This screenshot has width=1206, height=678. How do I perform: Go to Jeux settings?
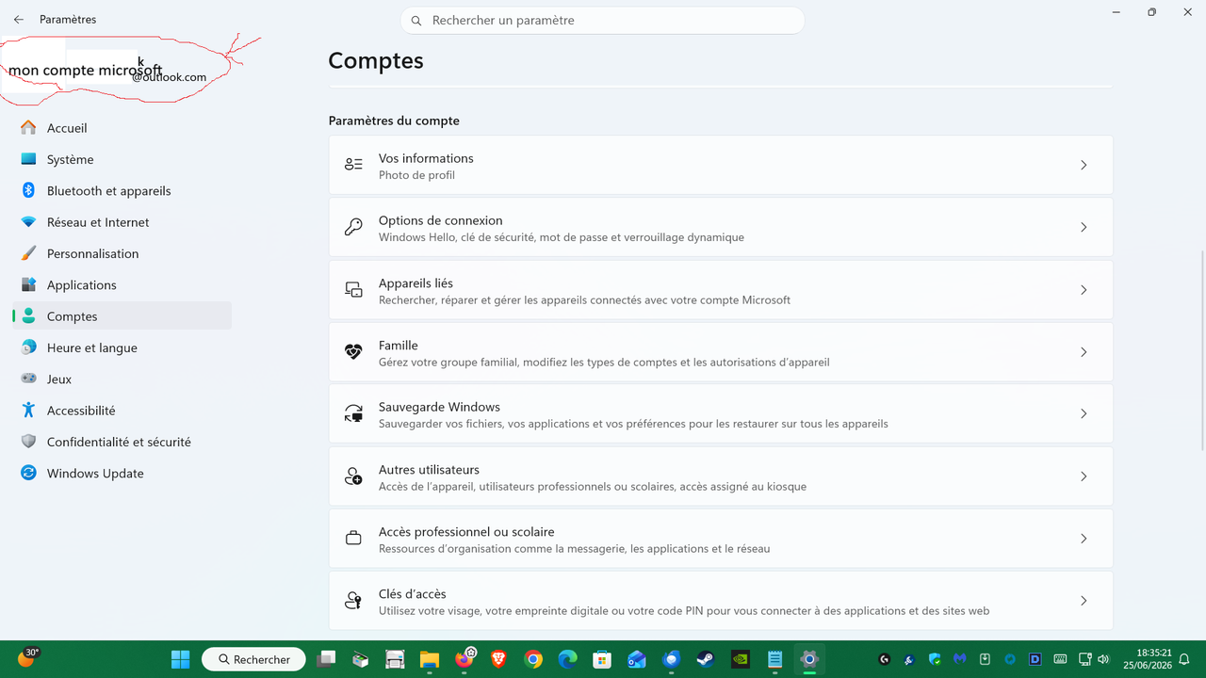(122, 379)
